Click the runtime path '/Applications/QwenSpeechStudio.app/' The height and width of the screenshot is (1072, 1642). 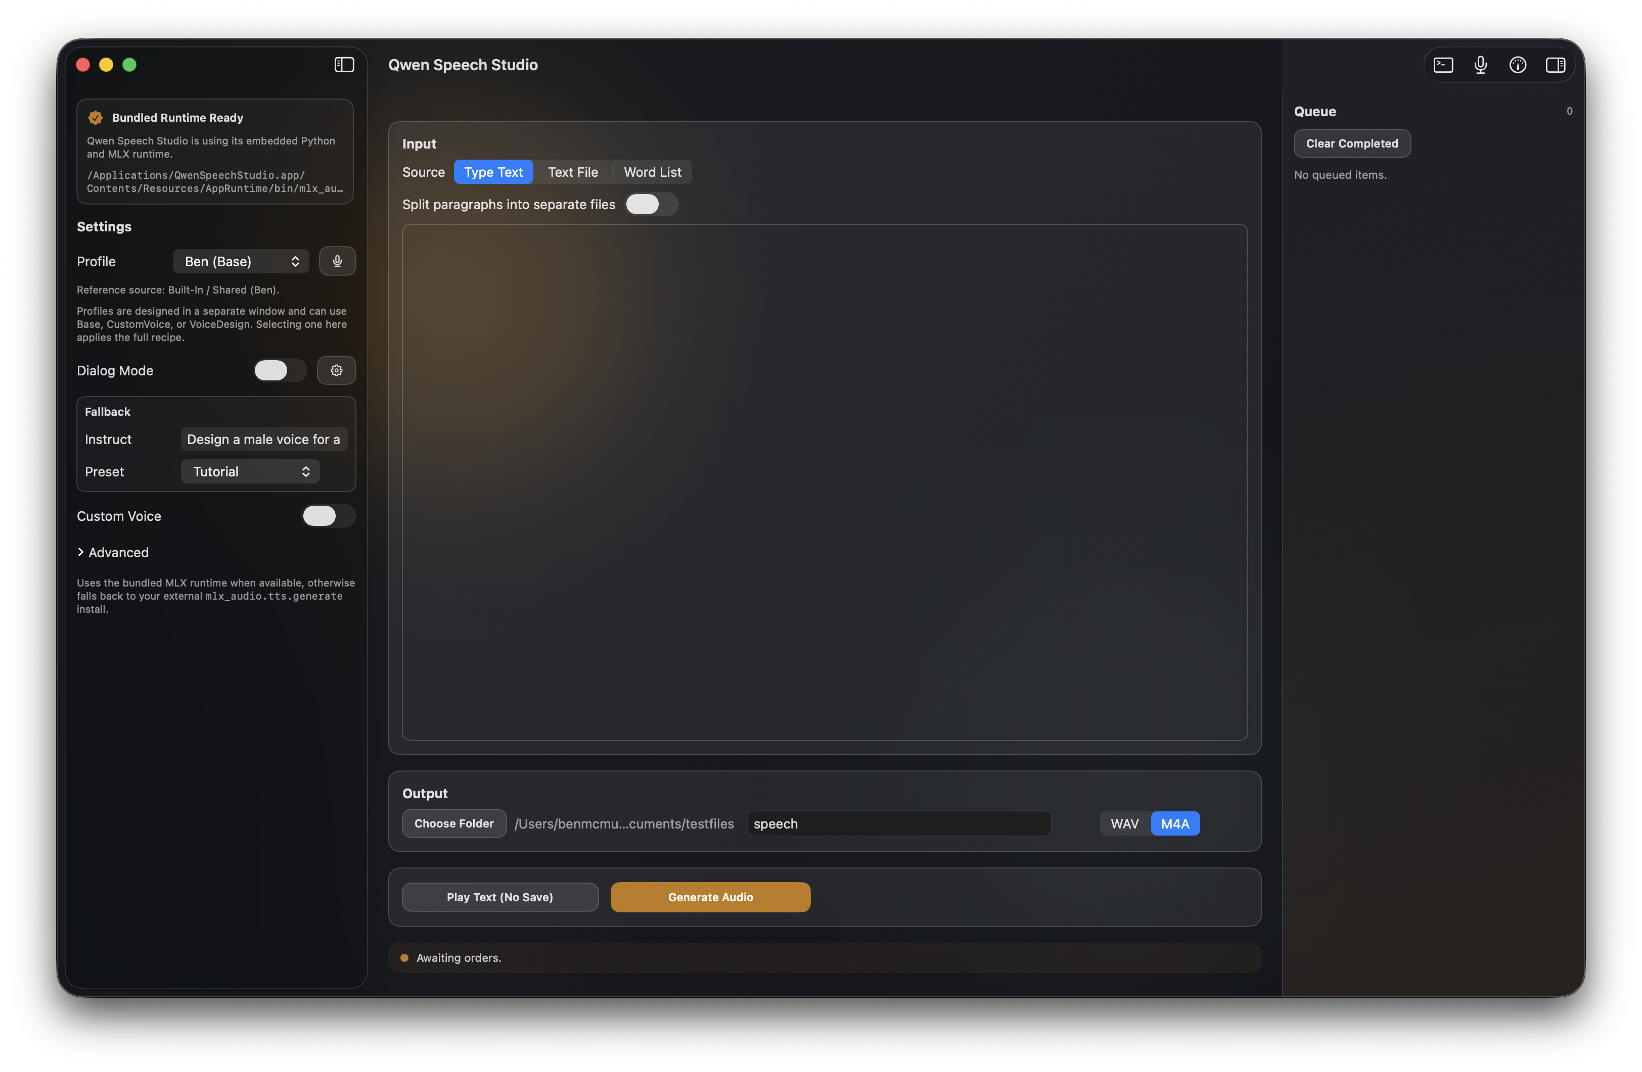(x=195, y=175)
